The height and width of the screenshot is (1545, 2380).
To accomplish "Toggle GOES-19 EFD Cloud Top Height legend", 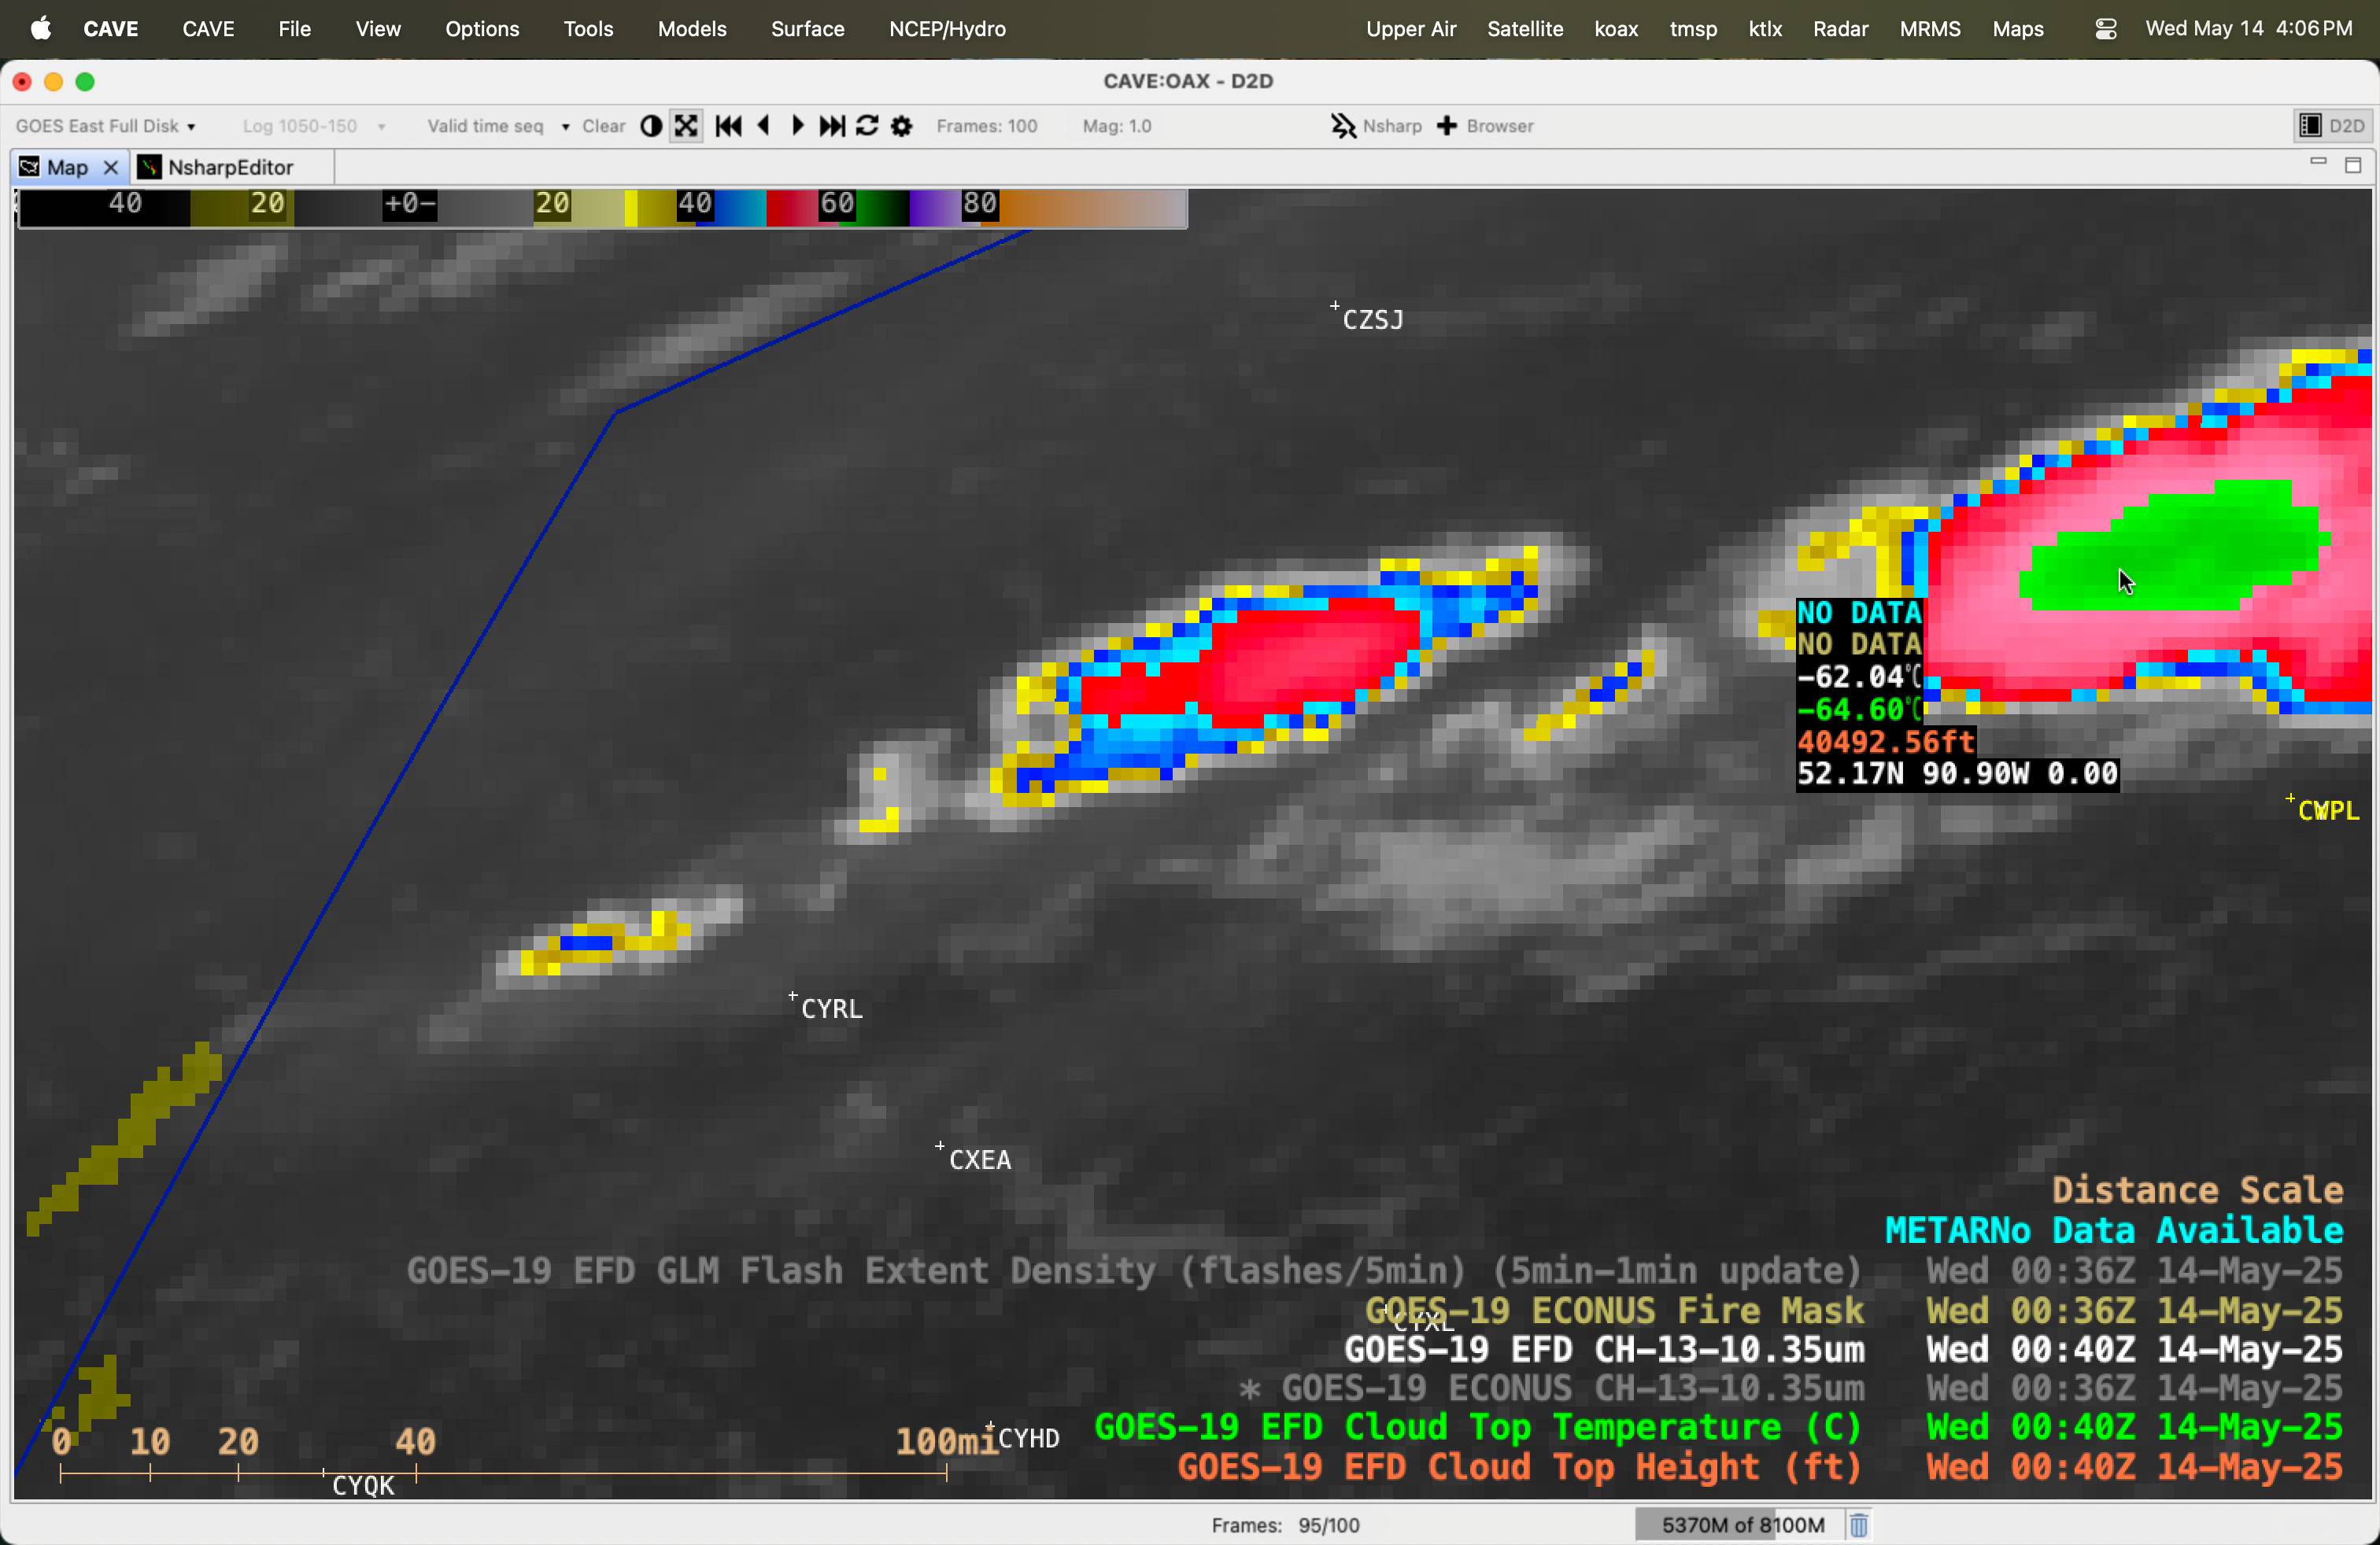I will [x=1760, y=1467].
